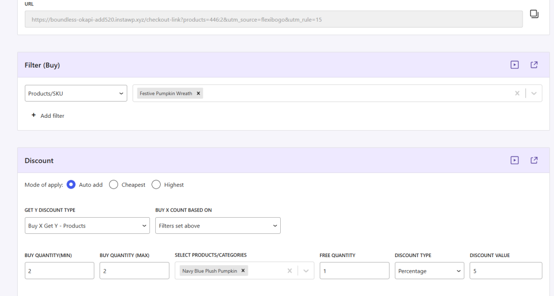Open Get Y Discount Type dropdown

87,226
